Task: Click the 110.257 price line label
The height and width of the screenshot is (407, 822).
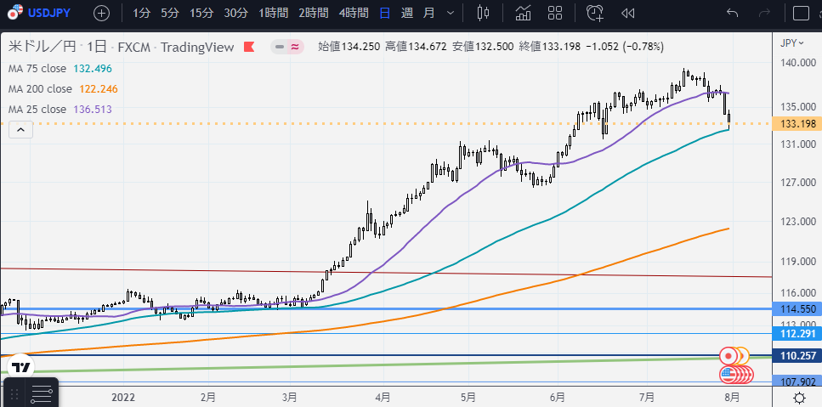Action: 797,356
